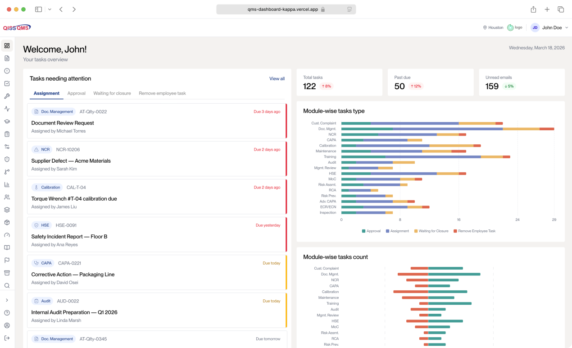
Task: Click the HSE badge on HSE-0091
Action: (42, 225)
